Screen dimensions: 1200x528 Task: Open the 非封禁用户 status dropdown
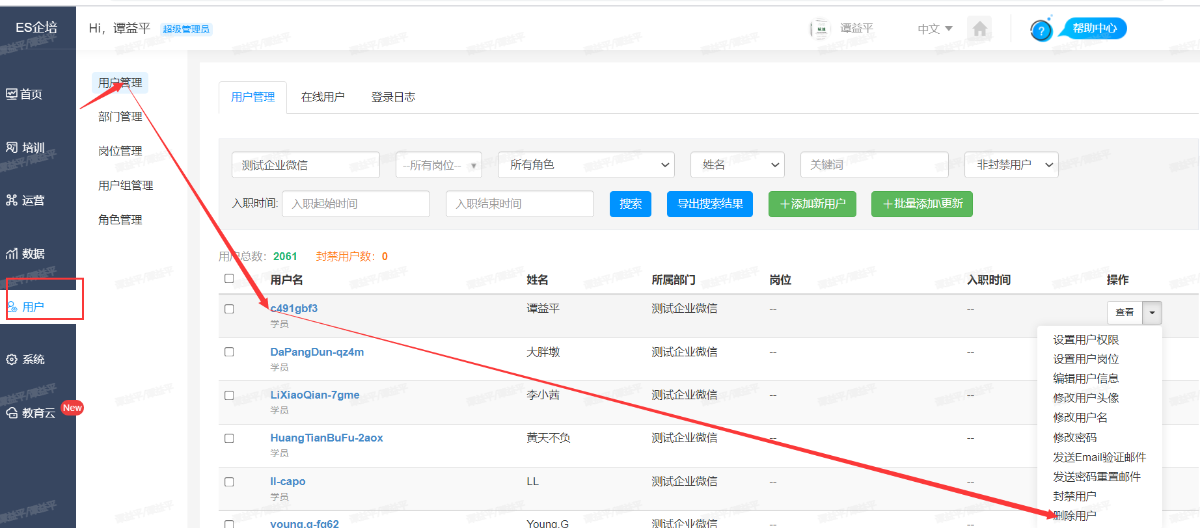coord(1011,165)
